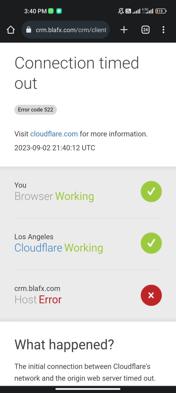Tap the What happened? heading
The width and height of the screenshot is (176, 393).
coord(64,345)
